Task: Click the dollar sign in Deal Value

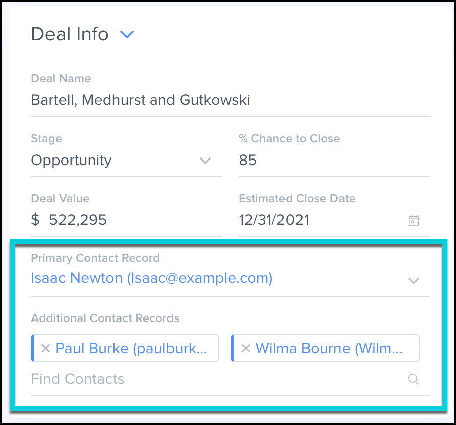Action: coord(35,220)
